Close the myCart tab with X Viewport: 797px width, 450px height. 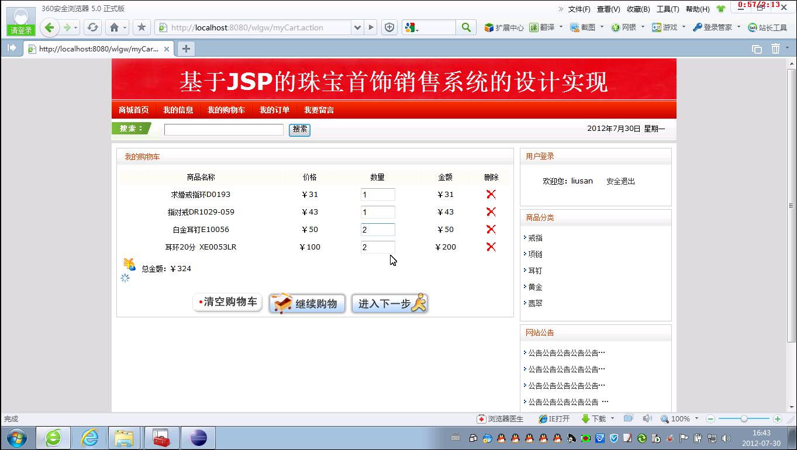click(x=167, y=49)
